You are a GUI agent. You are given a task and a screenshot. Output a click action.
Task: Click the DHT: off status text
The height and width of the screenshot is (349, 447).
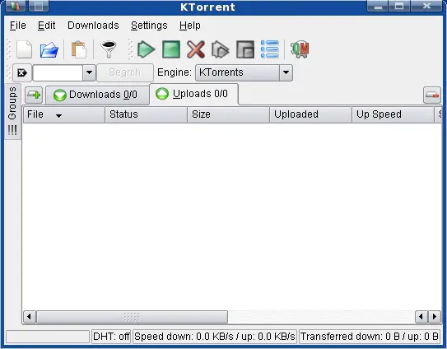click(x=111, y=337)
